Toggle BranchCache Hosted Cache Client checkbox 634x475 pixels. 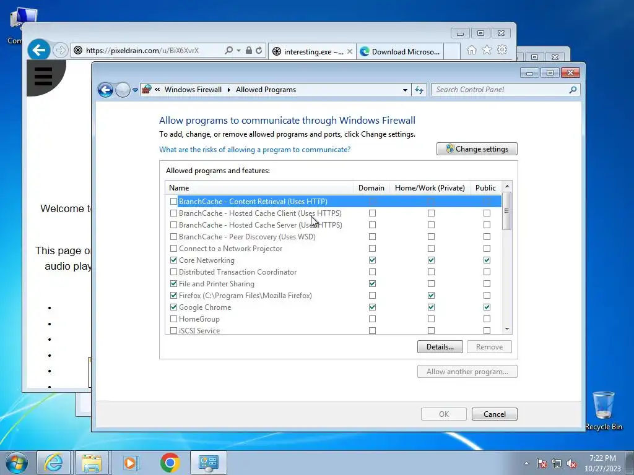(173, 213)
